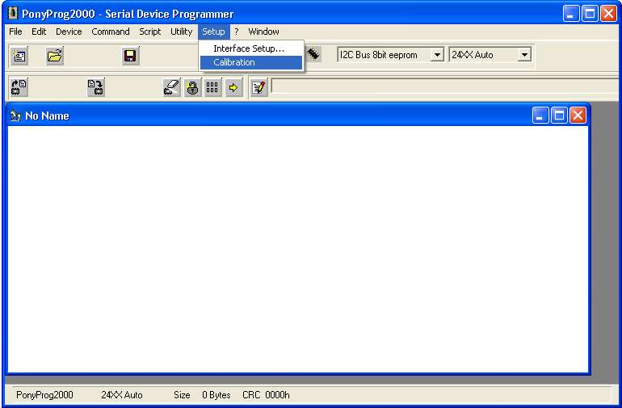
Task: Click the New Window toolbar icon
Action: click(19, 56)
